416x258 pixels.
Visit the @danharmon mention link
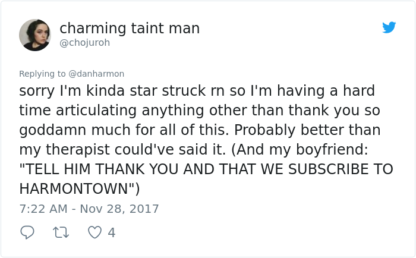click(96, 74)
